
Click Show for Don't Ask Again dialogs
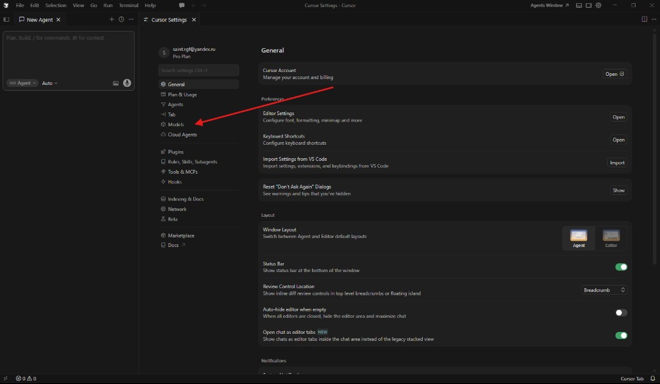point(618,190)
